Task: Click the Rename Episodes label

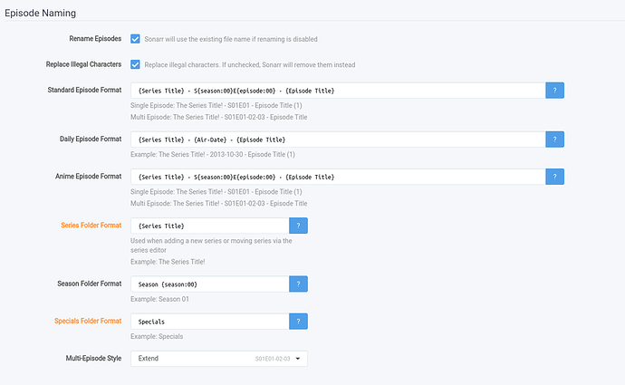Action: 95,39
